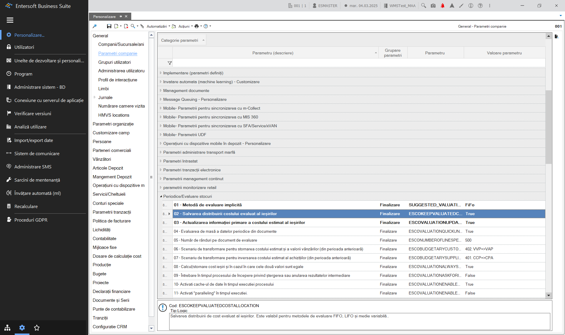Expand the Parametri Intrastat group
Viewport: 565px width, 335px height.
pyautogui.click(x=161, y=161)
